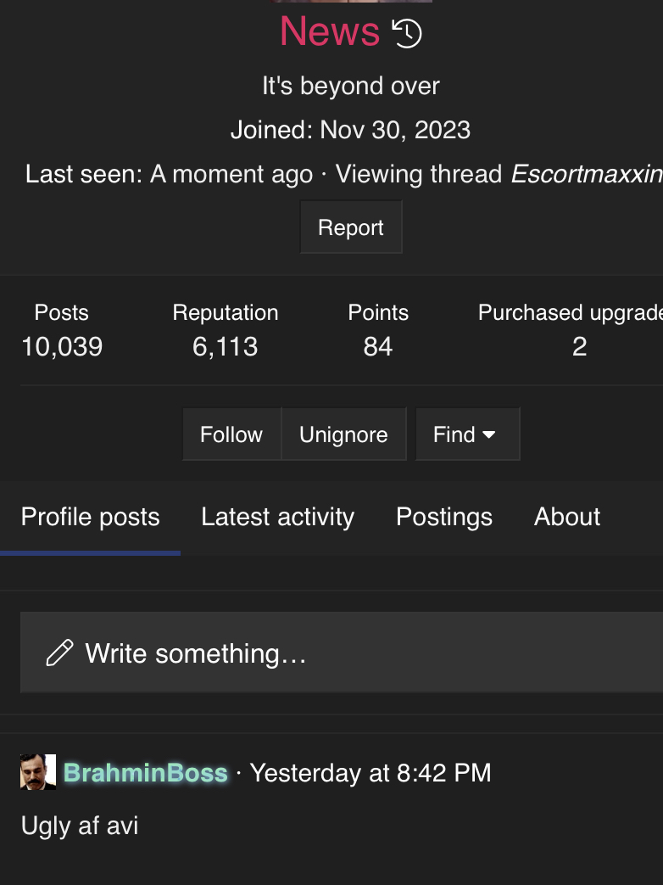Click the Points value 84
The image size is (663, 885).
click(378, 346)
